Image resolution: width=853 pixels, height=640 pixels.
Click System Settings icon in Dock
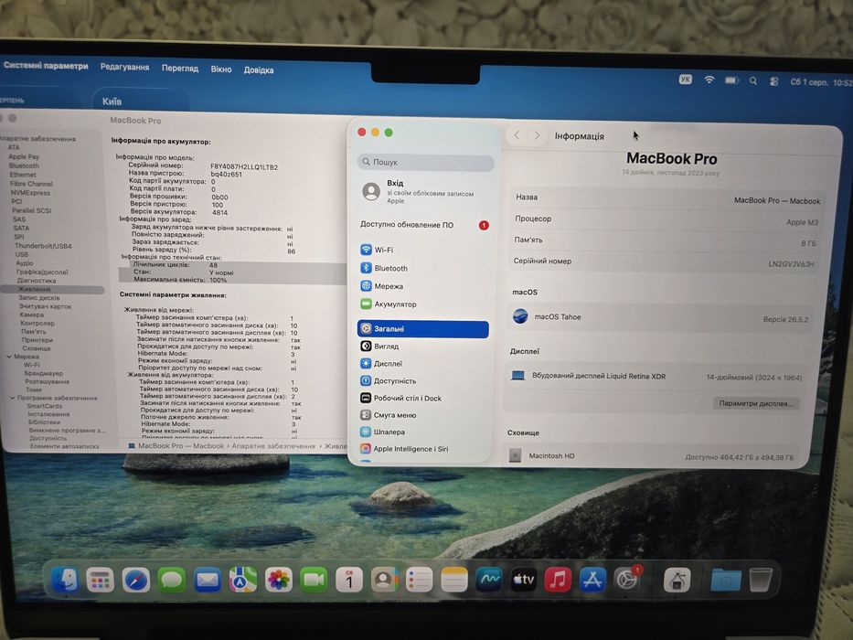click(627, 580)
